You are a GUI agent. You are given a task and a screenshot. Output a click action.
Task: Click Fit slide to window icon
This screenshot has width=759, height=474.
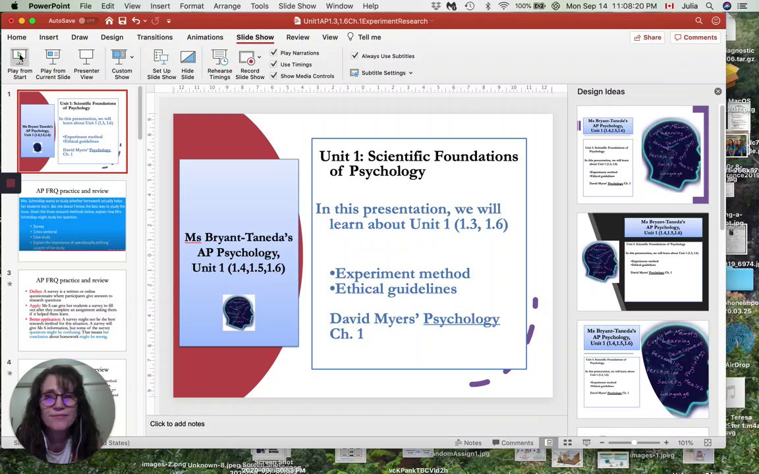click(708, 442)
